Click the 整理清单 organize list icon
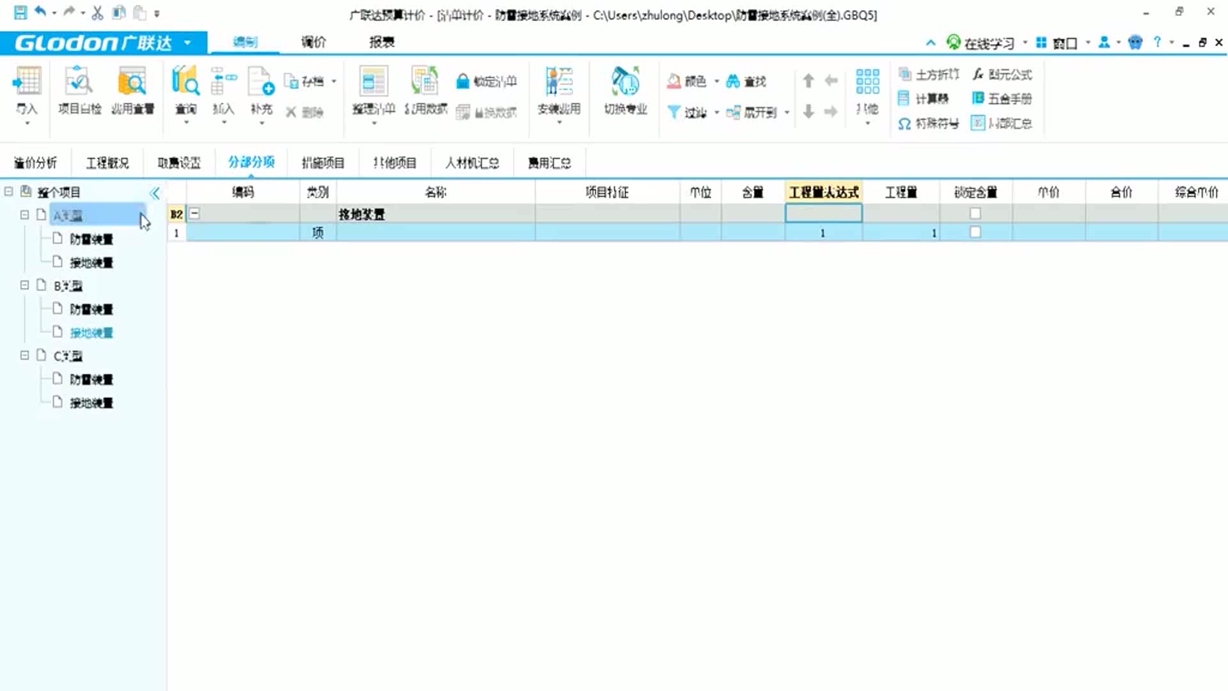This screenshot has width=1228, height=691. 374,82
